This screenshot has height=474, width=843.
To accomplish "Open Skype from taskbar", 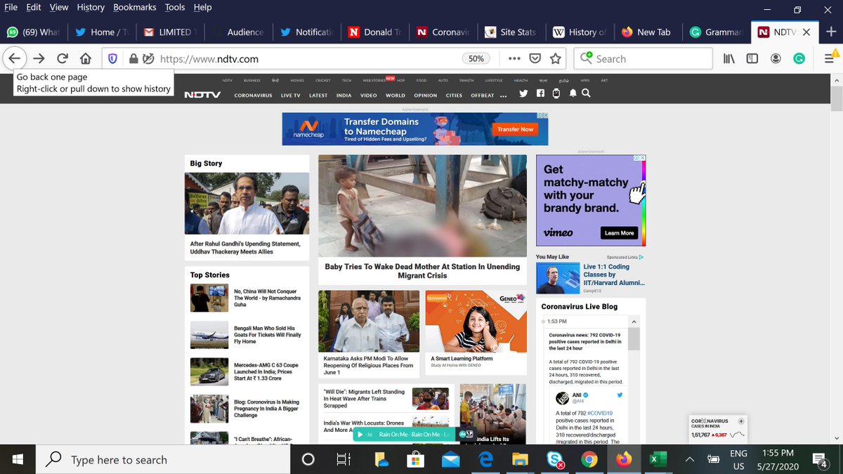I will (555, 459).
